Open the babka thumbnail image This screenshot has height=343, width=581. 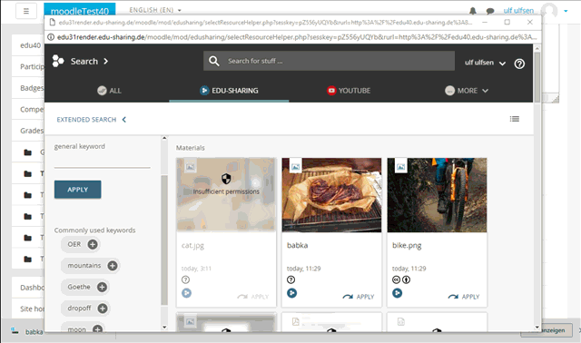pyautogui.click(x=331, y=195)
